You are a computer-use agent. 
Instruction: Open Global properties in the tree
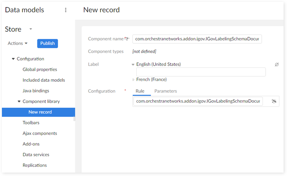40,70
